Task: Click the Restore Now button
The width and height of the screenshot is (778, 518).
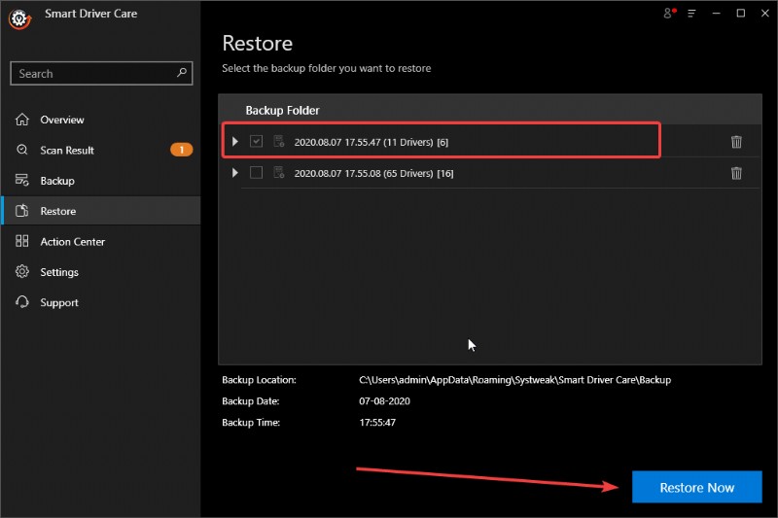Action: pos(696,487)
